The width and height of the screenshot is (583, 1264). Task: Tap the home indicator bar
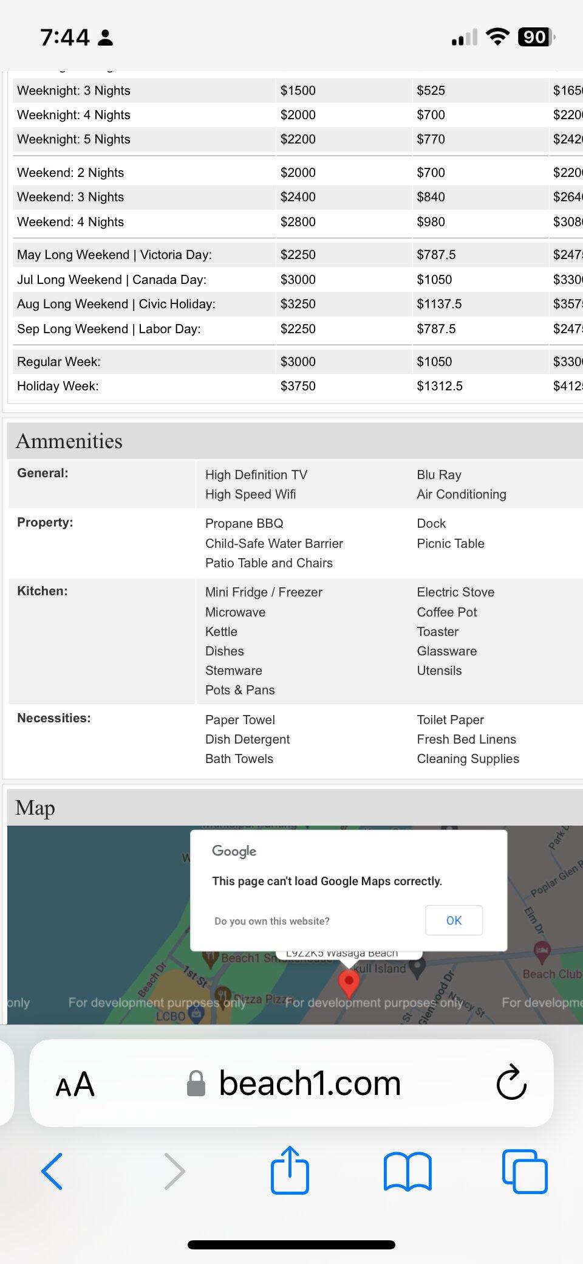click(291, 1245)
